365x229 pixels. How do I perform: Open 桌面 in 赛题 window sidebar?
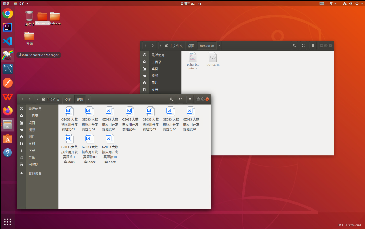click(38, 123)
